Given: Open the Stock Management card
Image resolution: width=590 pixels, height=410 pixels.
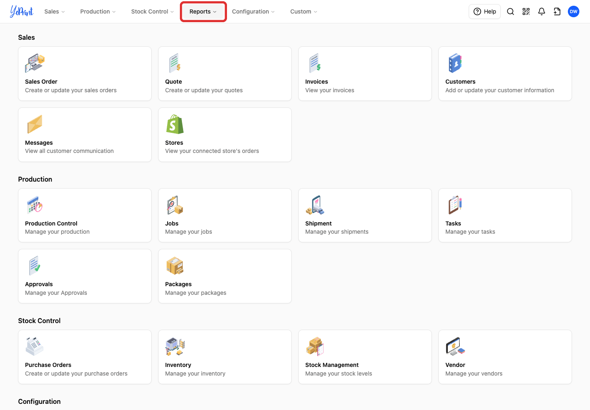Looking at the screenshot, I should [365, 357].
